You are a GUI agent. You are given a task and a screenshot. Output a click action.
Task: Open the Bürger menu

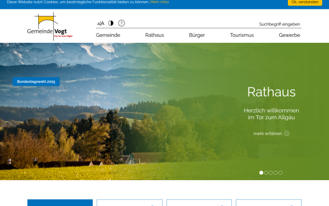click(197, 35)
